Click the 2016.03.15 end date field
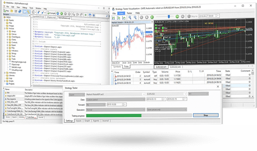 coord(177,99)
